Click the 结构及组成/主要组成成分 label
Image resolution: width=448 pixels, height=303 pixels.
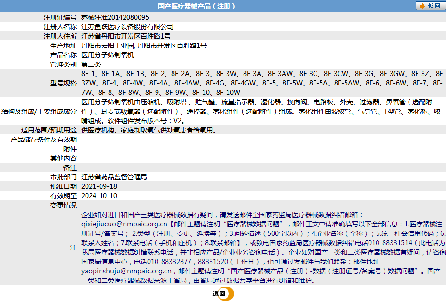pos(39,111)
